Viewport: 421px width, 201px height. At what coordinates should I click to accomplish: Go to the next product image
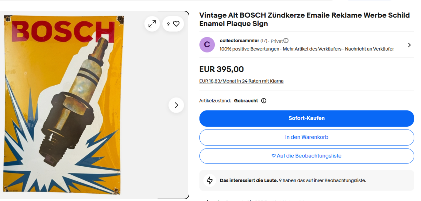click(x=176, y=105)
